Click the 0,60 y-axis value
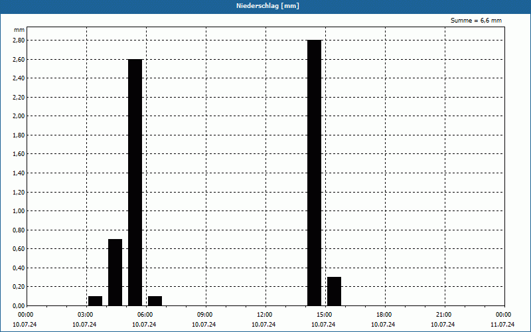 click(19, 249)
